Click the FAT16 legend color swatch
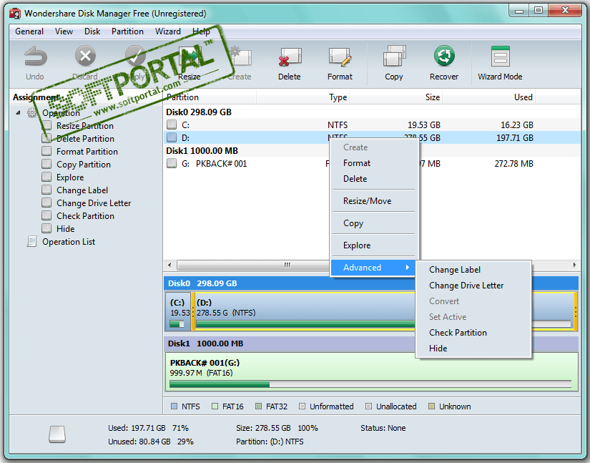Image resolution: width=590 pixels, height=463 pixels. point(215,406)
